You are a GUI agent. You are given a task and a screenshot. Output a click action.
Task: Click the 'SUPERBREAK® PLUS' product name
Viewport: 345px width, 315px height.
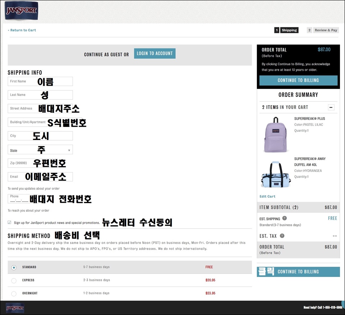pyautogui.click(x=309, y=119)
